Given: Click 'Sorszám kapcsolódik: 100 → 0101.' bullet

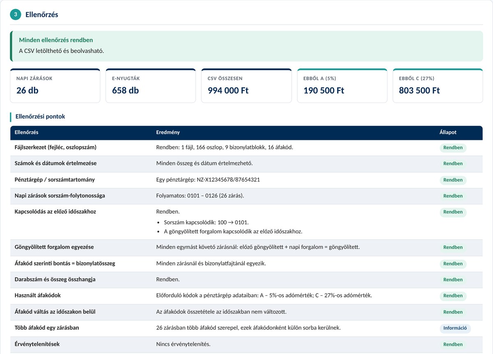Looking at the screenshot, I should point(206,222).
